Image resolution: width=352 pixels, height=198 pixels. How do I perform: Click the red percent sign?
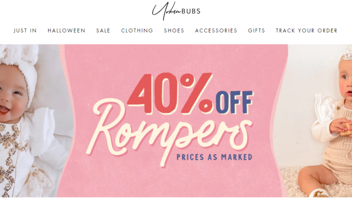[196, 93]
